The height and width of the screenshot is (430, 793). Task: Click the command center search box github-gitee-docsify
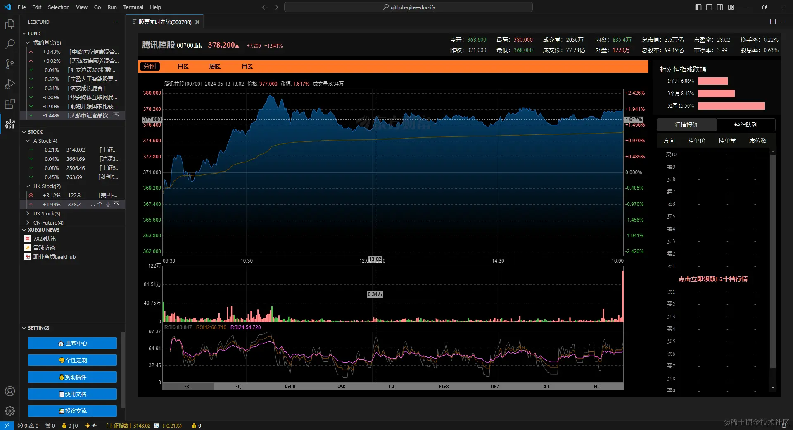pos(408,7)
